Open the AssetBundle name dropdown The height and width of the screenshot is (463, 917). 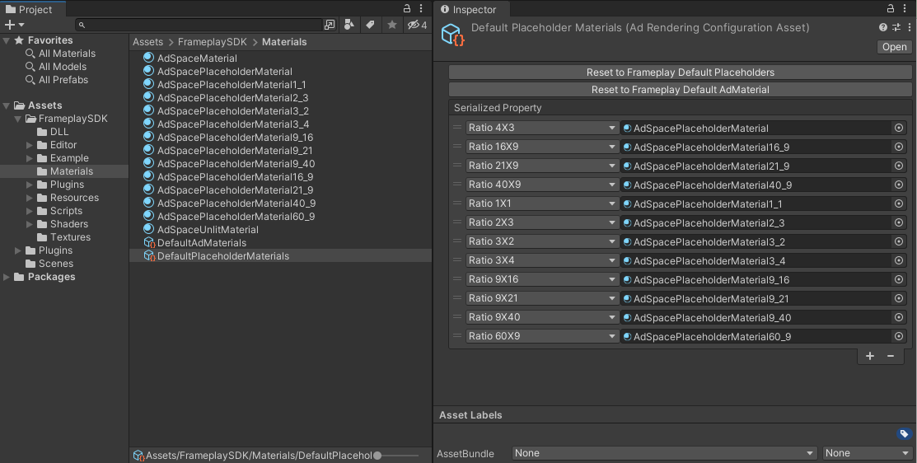tap(664, 453)
